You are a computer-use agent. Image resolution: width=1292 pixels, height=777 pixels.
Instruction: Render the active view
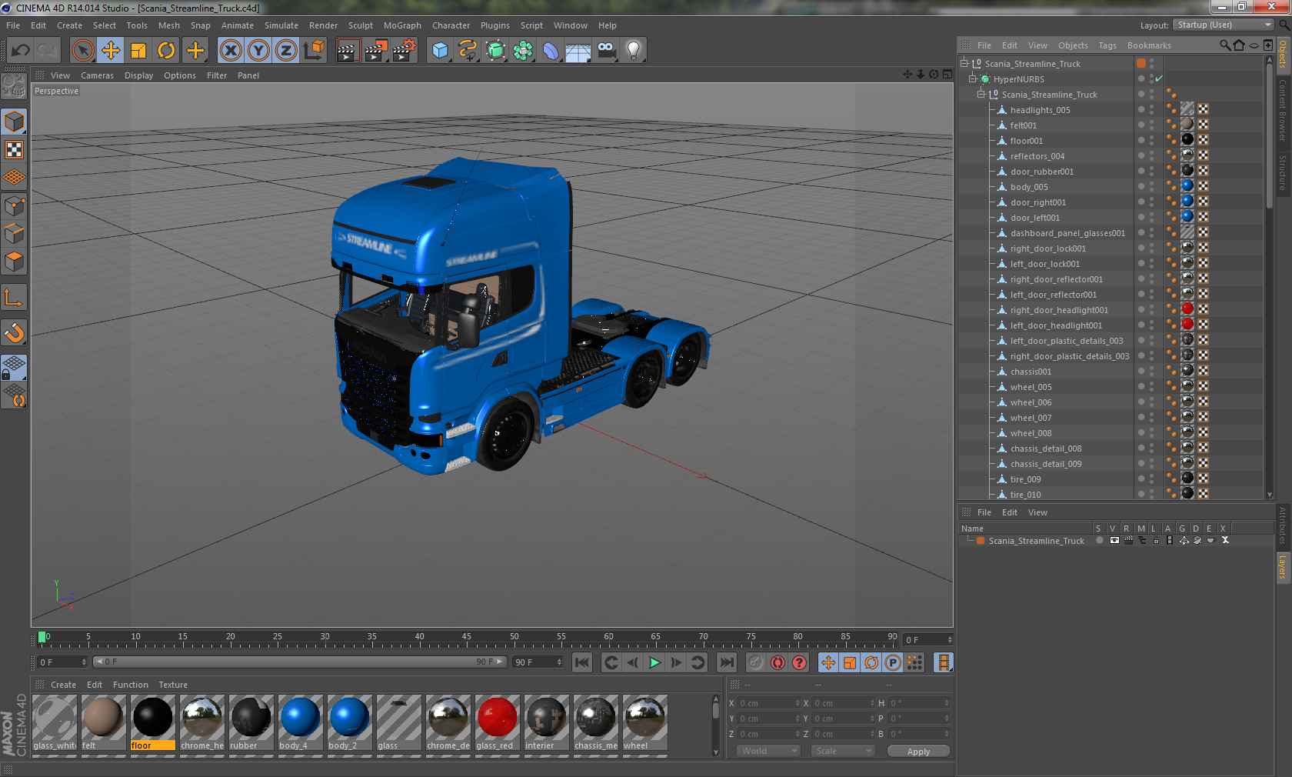[x=348, y=51]
